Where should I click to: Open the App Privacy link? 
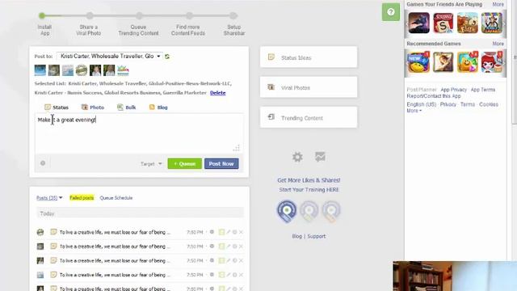[x=454, y=90]
